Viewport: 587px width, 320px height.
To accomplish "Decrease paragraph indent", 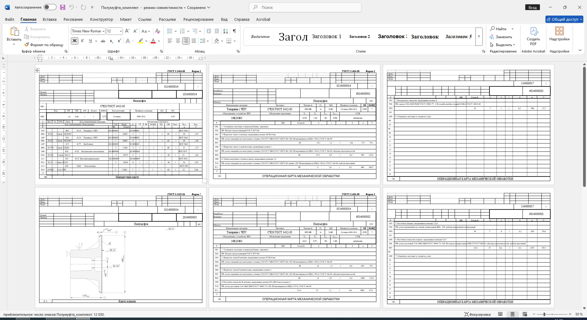I will coord(209,31).
